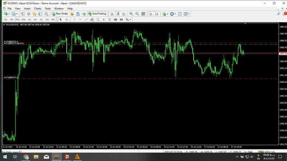The width and height of the screenshot is (287, 161).
Task: Open the indicators list dropdown
Action: (x=168, y=14)
